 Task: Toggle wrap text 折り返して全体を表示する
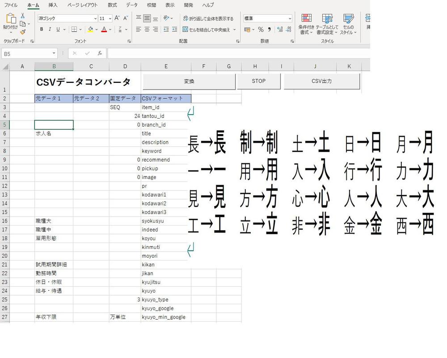click(x=208, y=18)
